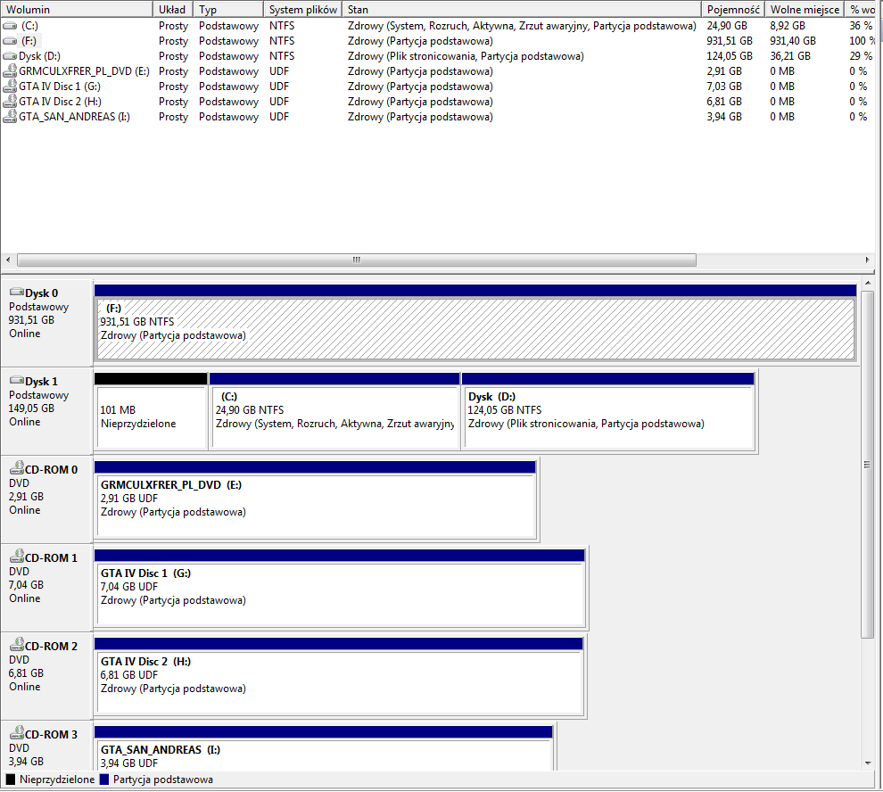Click the optical drive icon beside CD-ROM 0
Screen dimensions: 883x792
click(17, 467)
